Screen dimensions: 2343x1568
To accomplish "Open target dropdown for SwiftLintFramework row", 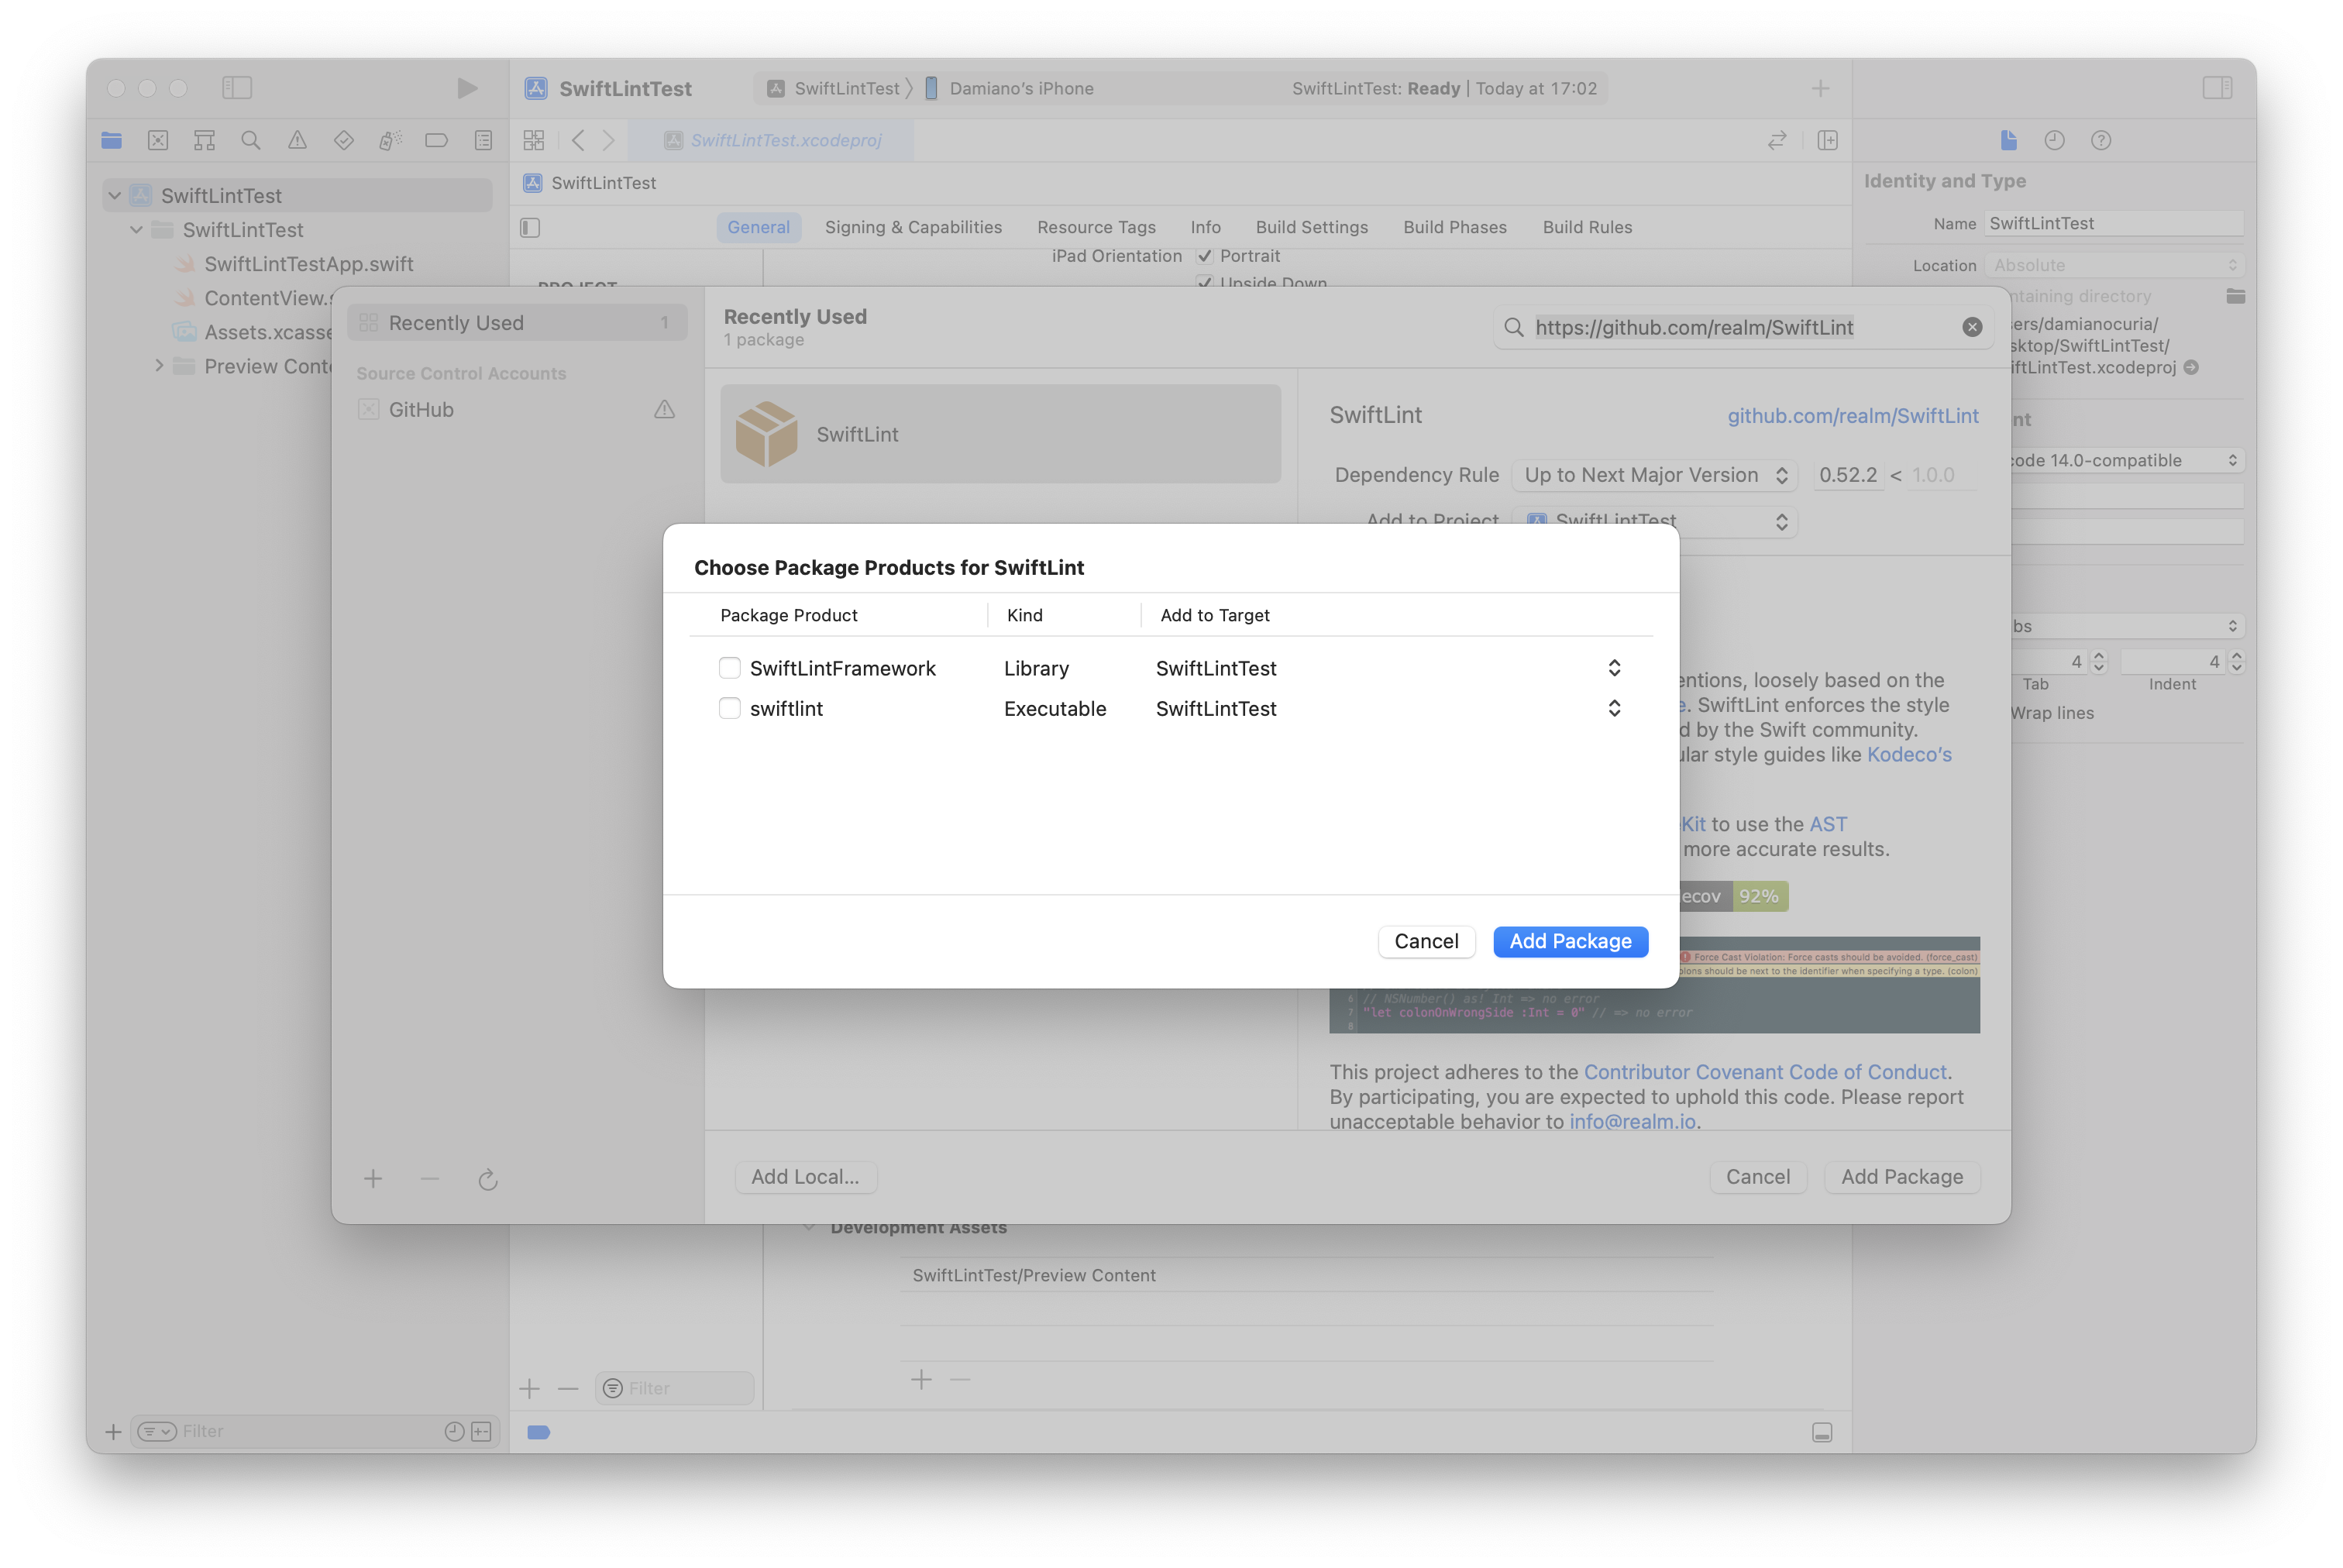I will 1613,668.
